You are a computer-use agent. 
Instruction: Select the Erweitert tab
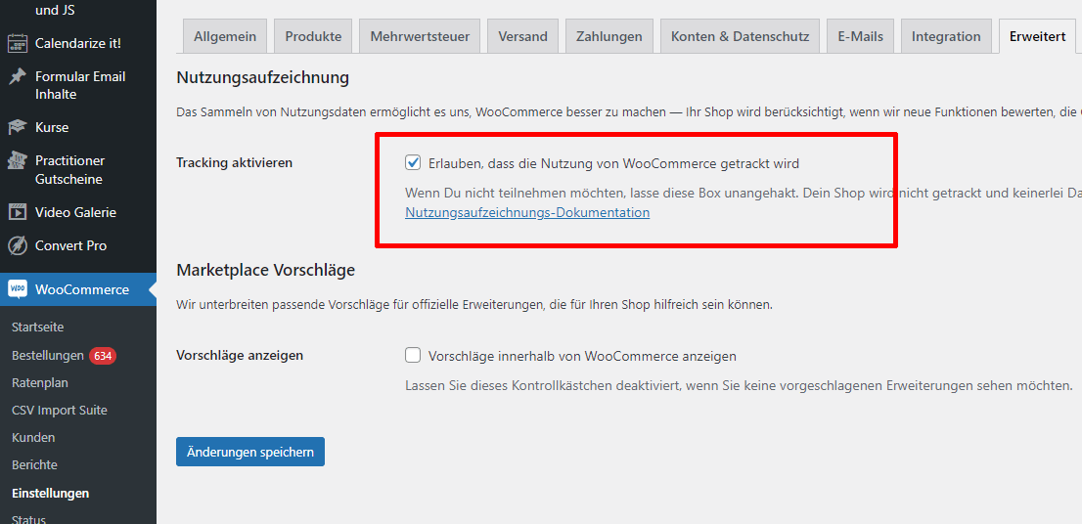pyautogui.click(x=1037, y=36)
